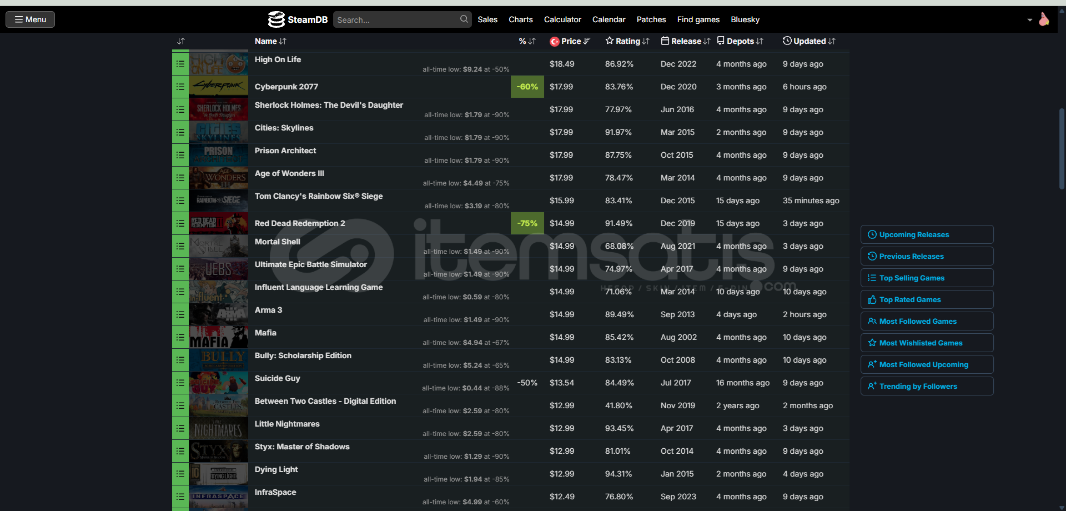Screen dimensions: 1066x511
Task: Open the Patches nav item
Action: tap(651, 19)
